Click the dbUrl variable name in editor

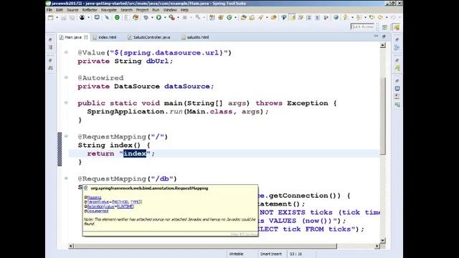point(157,61)
